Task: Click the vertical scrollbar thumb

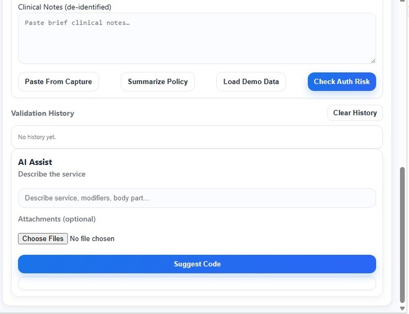Action: pyautogui.click(x=402, y=235)
